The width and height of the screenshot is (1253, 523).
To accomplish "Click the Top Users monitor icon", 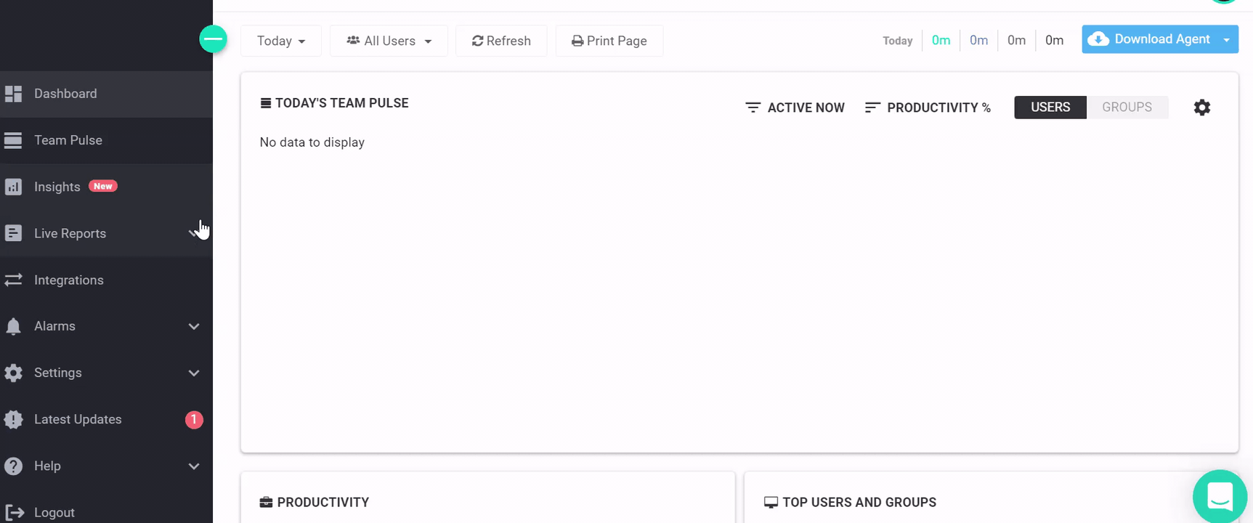I will click(x=771, y=502).
